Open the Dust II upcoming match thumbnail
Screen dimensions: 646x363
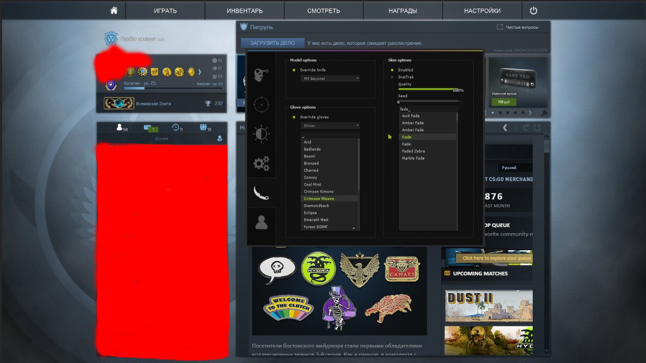[489, 305]
